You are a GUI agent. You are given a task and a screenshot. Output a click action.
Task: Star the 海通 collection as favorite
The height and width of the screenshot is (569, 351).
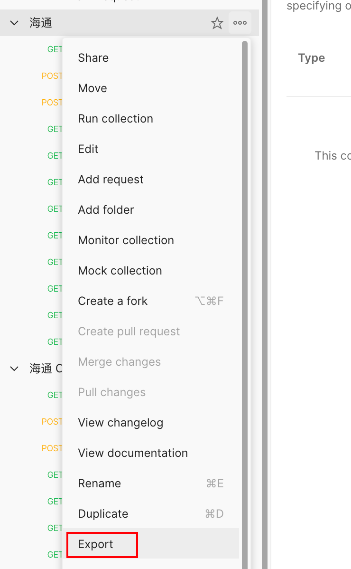[x=217, y=22]
